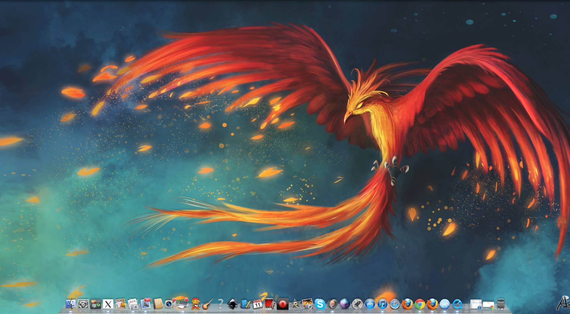570x314 pixels.
Task: Launch the pixel Mario app icon
Action: [x=196, y=304]
